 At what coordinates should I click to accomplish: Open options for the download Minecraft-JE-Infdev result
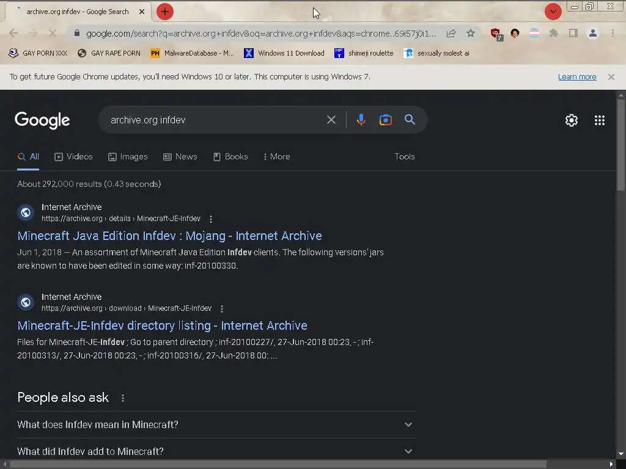[221, 308]
